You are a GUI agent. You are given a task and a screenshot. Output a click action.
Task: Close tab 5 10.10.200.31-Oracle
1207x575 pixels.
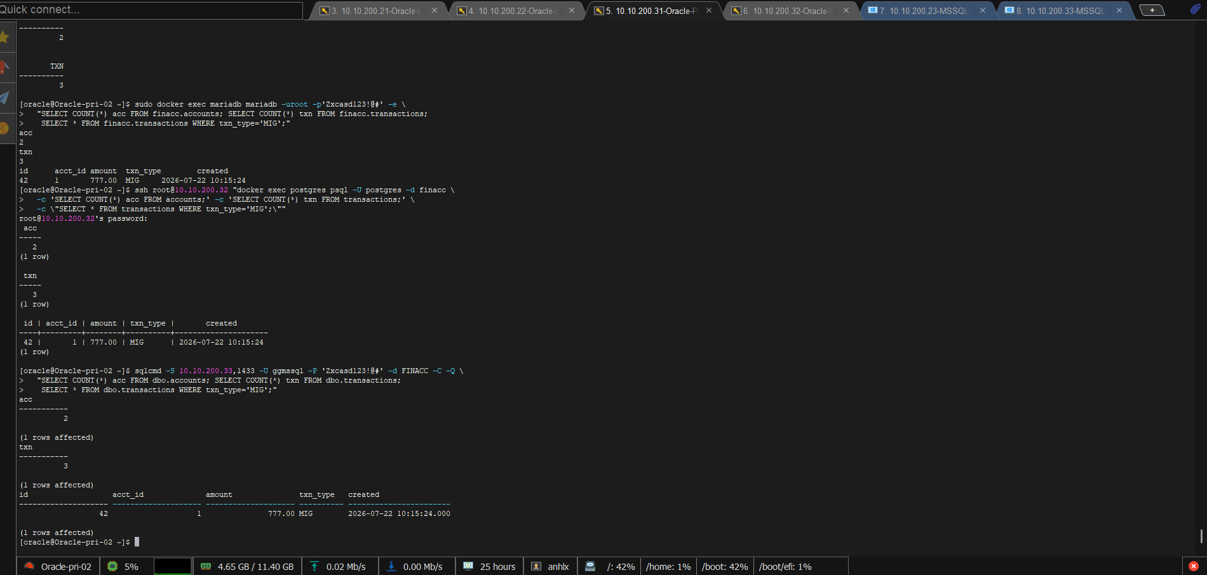[x=709, y=10]
